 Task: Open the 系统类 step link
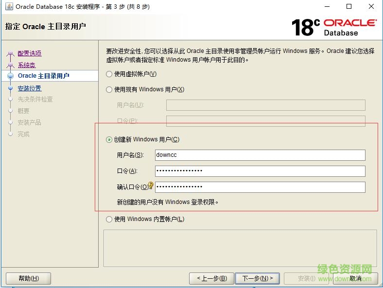27,65
